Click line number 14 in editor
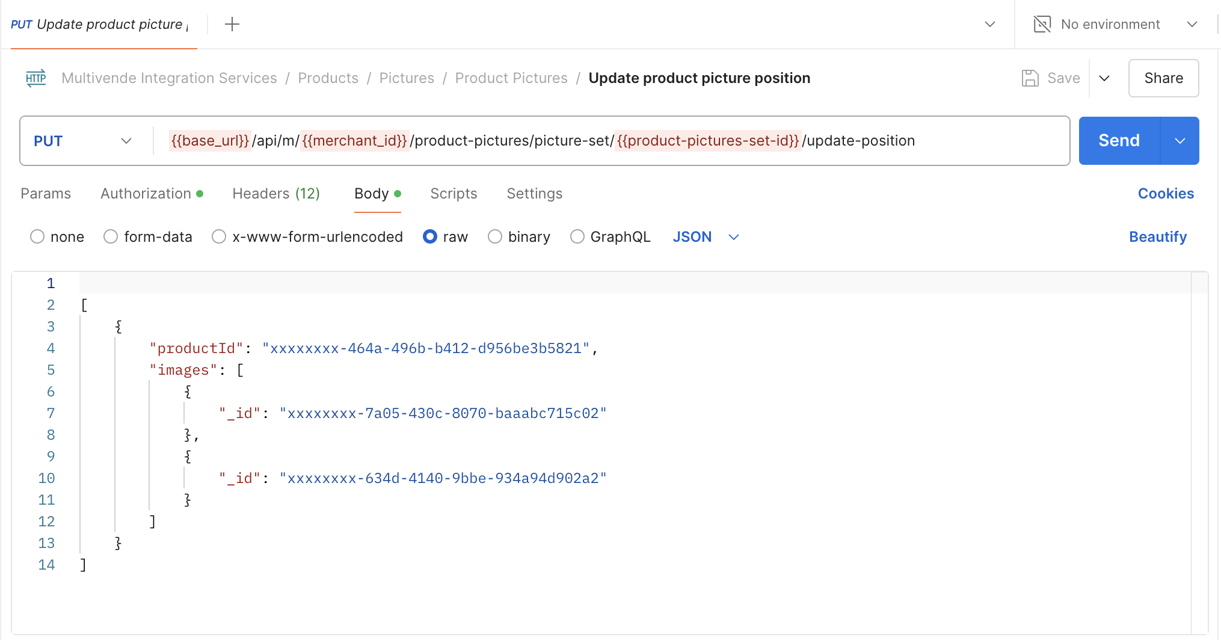 pyautogui.click(x=46, y=565)
